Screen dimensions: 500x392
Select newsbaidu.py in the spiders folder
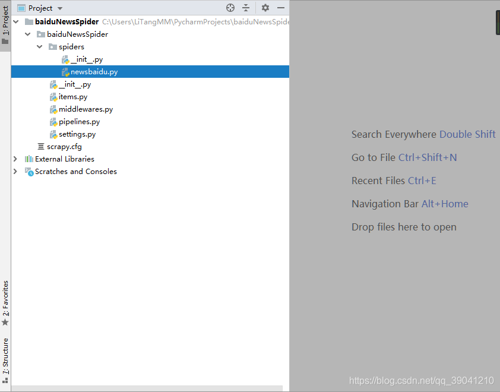click(x=94, y=72)
